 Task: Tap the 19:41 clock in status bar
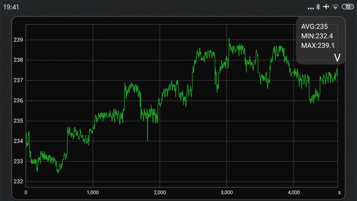pyautogui.click(x=12, y=7)
